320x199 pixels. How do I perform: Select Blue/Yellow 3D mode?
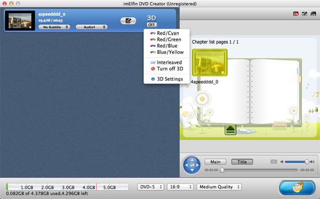(166, 52)
